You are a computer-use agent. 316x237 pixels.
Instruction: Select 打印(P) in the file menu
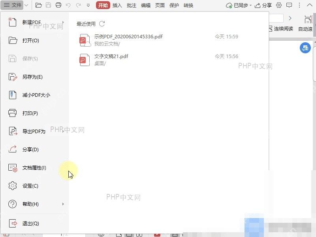tap(35, 113)
